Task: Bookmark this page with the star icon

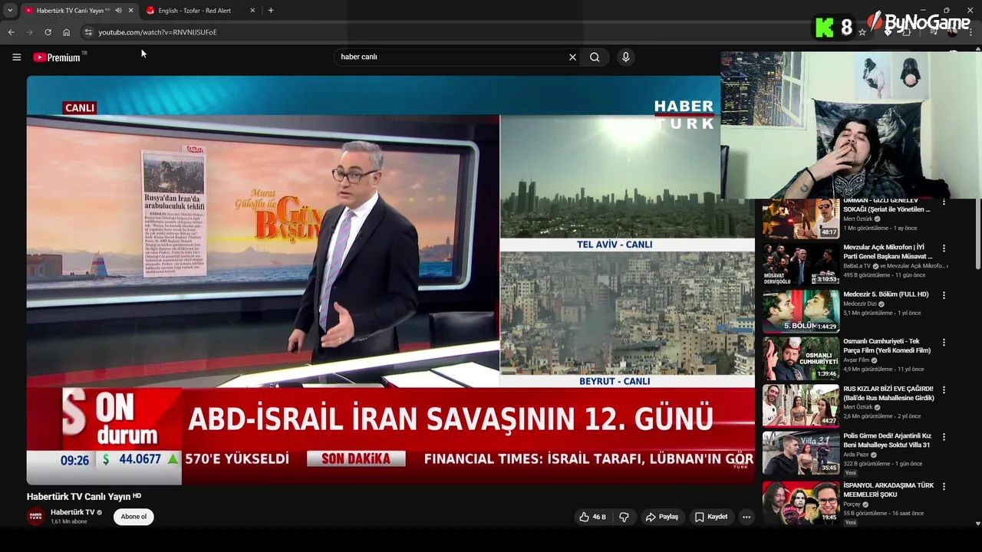Action: [x=862, y=32]
